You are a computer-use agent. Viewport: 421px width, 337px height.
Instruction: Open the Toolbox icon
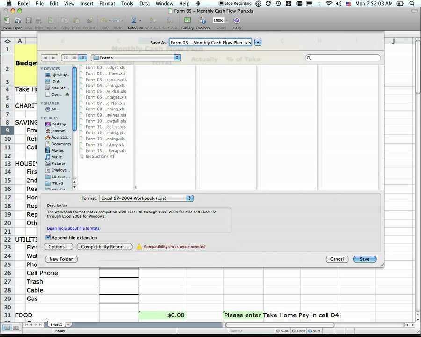point(203,21)
